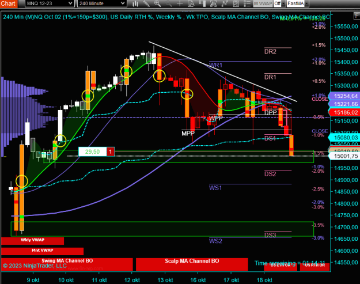The height and width of the screenshot is (284, 360).
Task: Click the WS1 pivot label
Action: click(215, 188)
